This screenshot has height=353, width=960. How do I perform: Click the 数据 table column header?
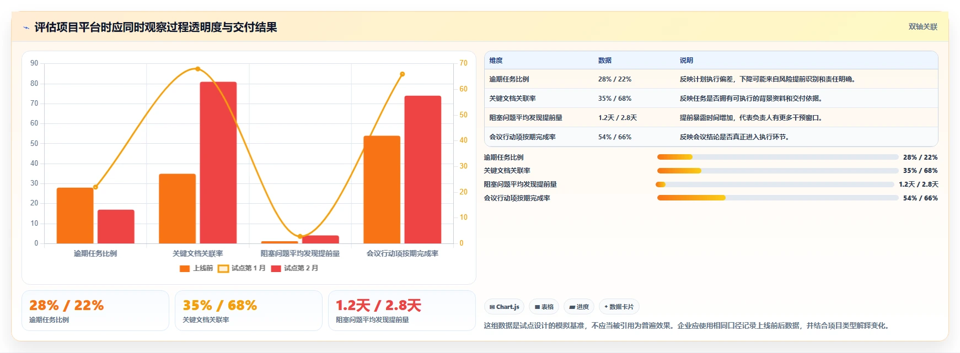coord(605,61)
